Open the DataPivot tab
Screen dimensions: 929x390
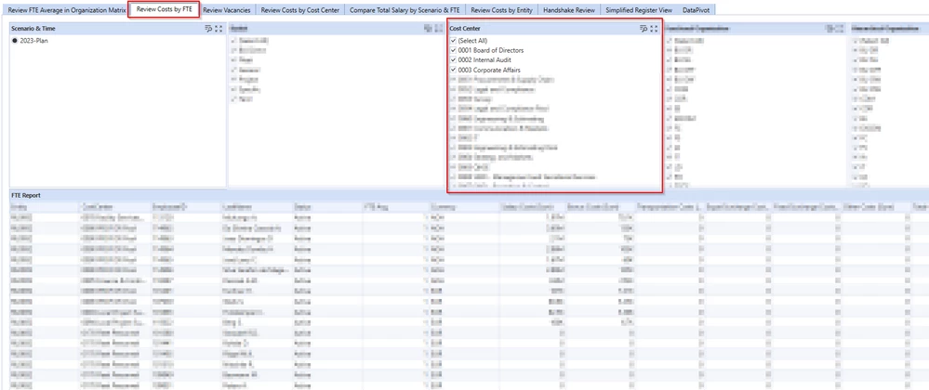697,10
